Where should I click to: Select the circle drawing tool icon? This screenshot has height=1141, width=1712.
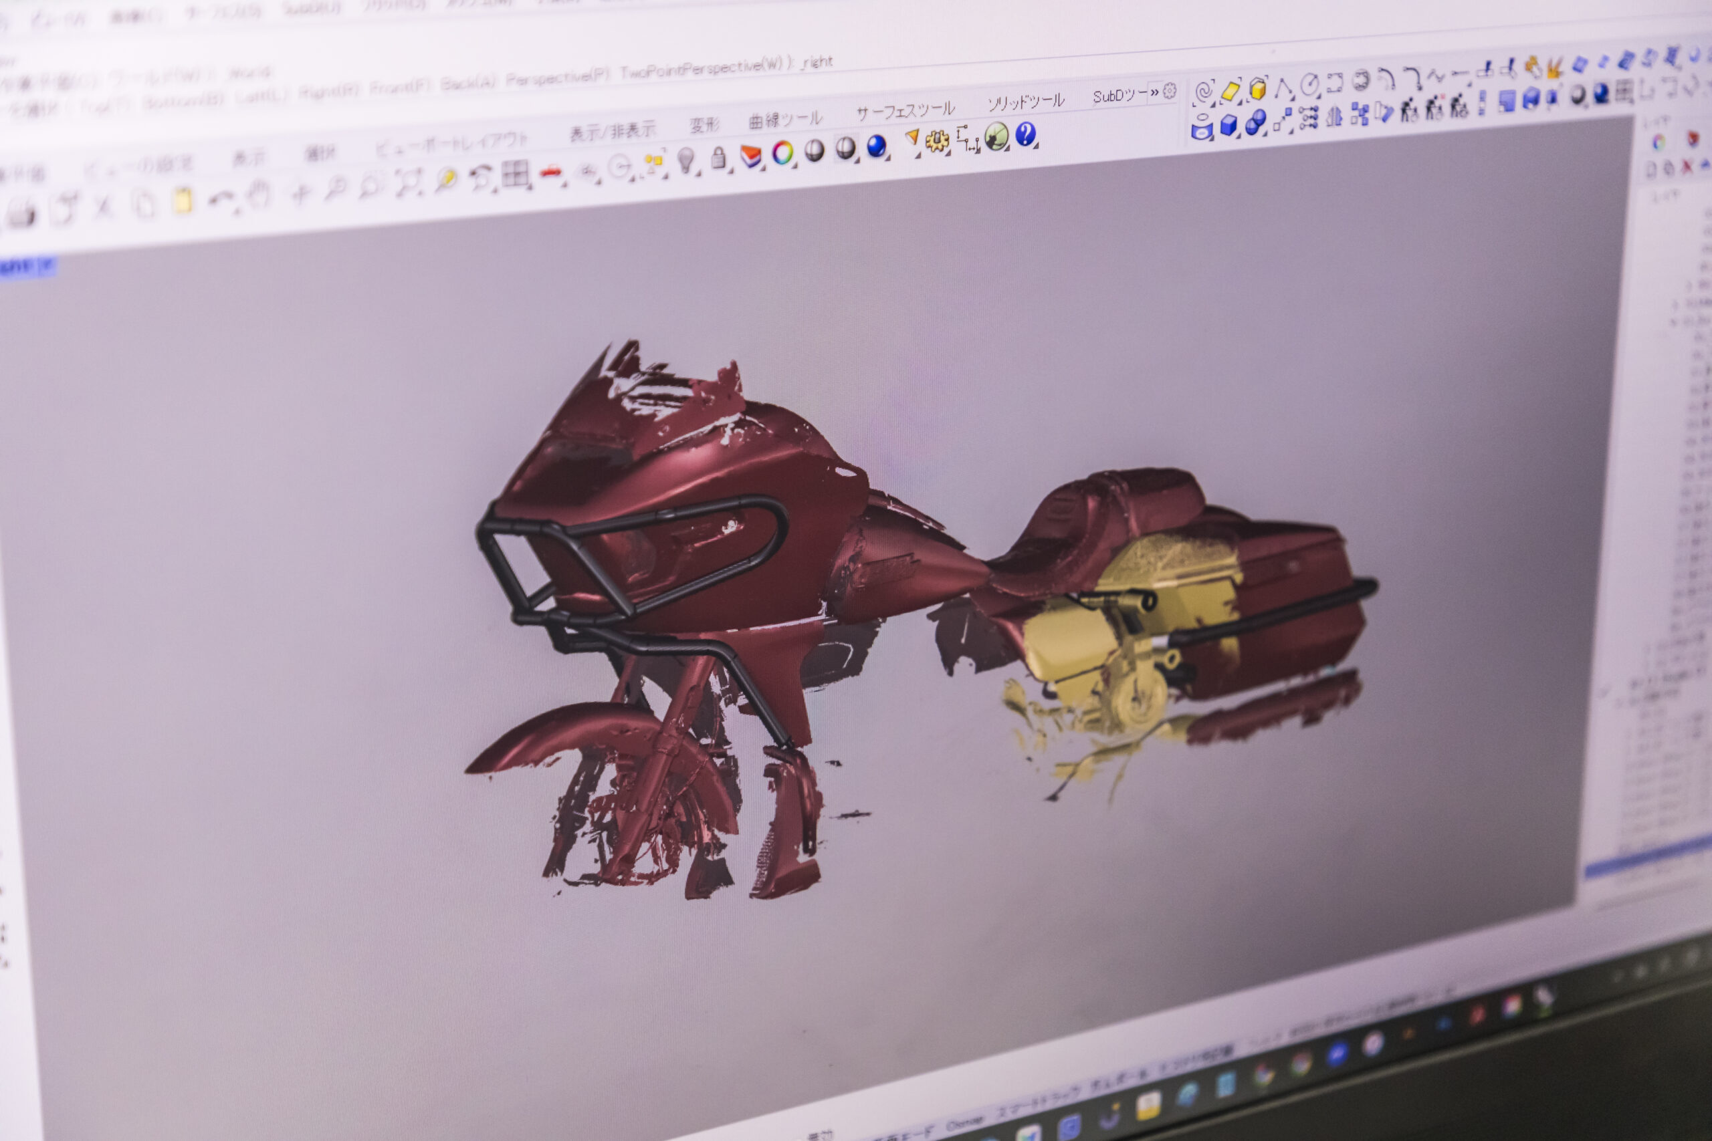1309,85
